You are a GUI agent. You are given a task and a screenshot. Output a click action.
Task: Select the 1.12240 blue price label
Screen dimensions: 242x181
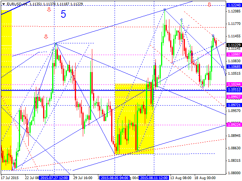(x=234, y=5)
